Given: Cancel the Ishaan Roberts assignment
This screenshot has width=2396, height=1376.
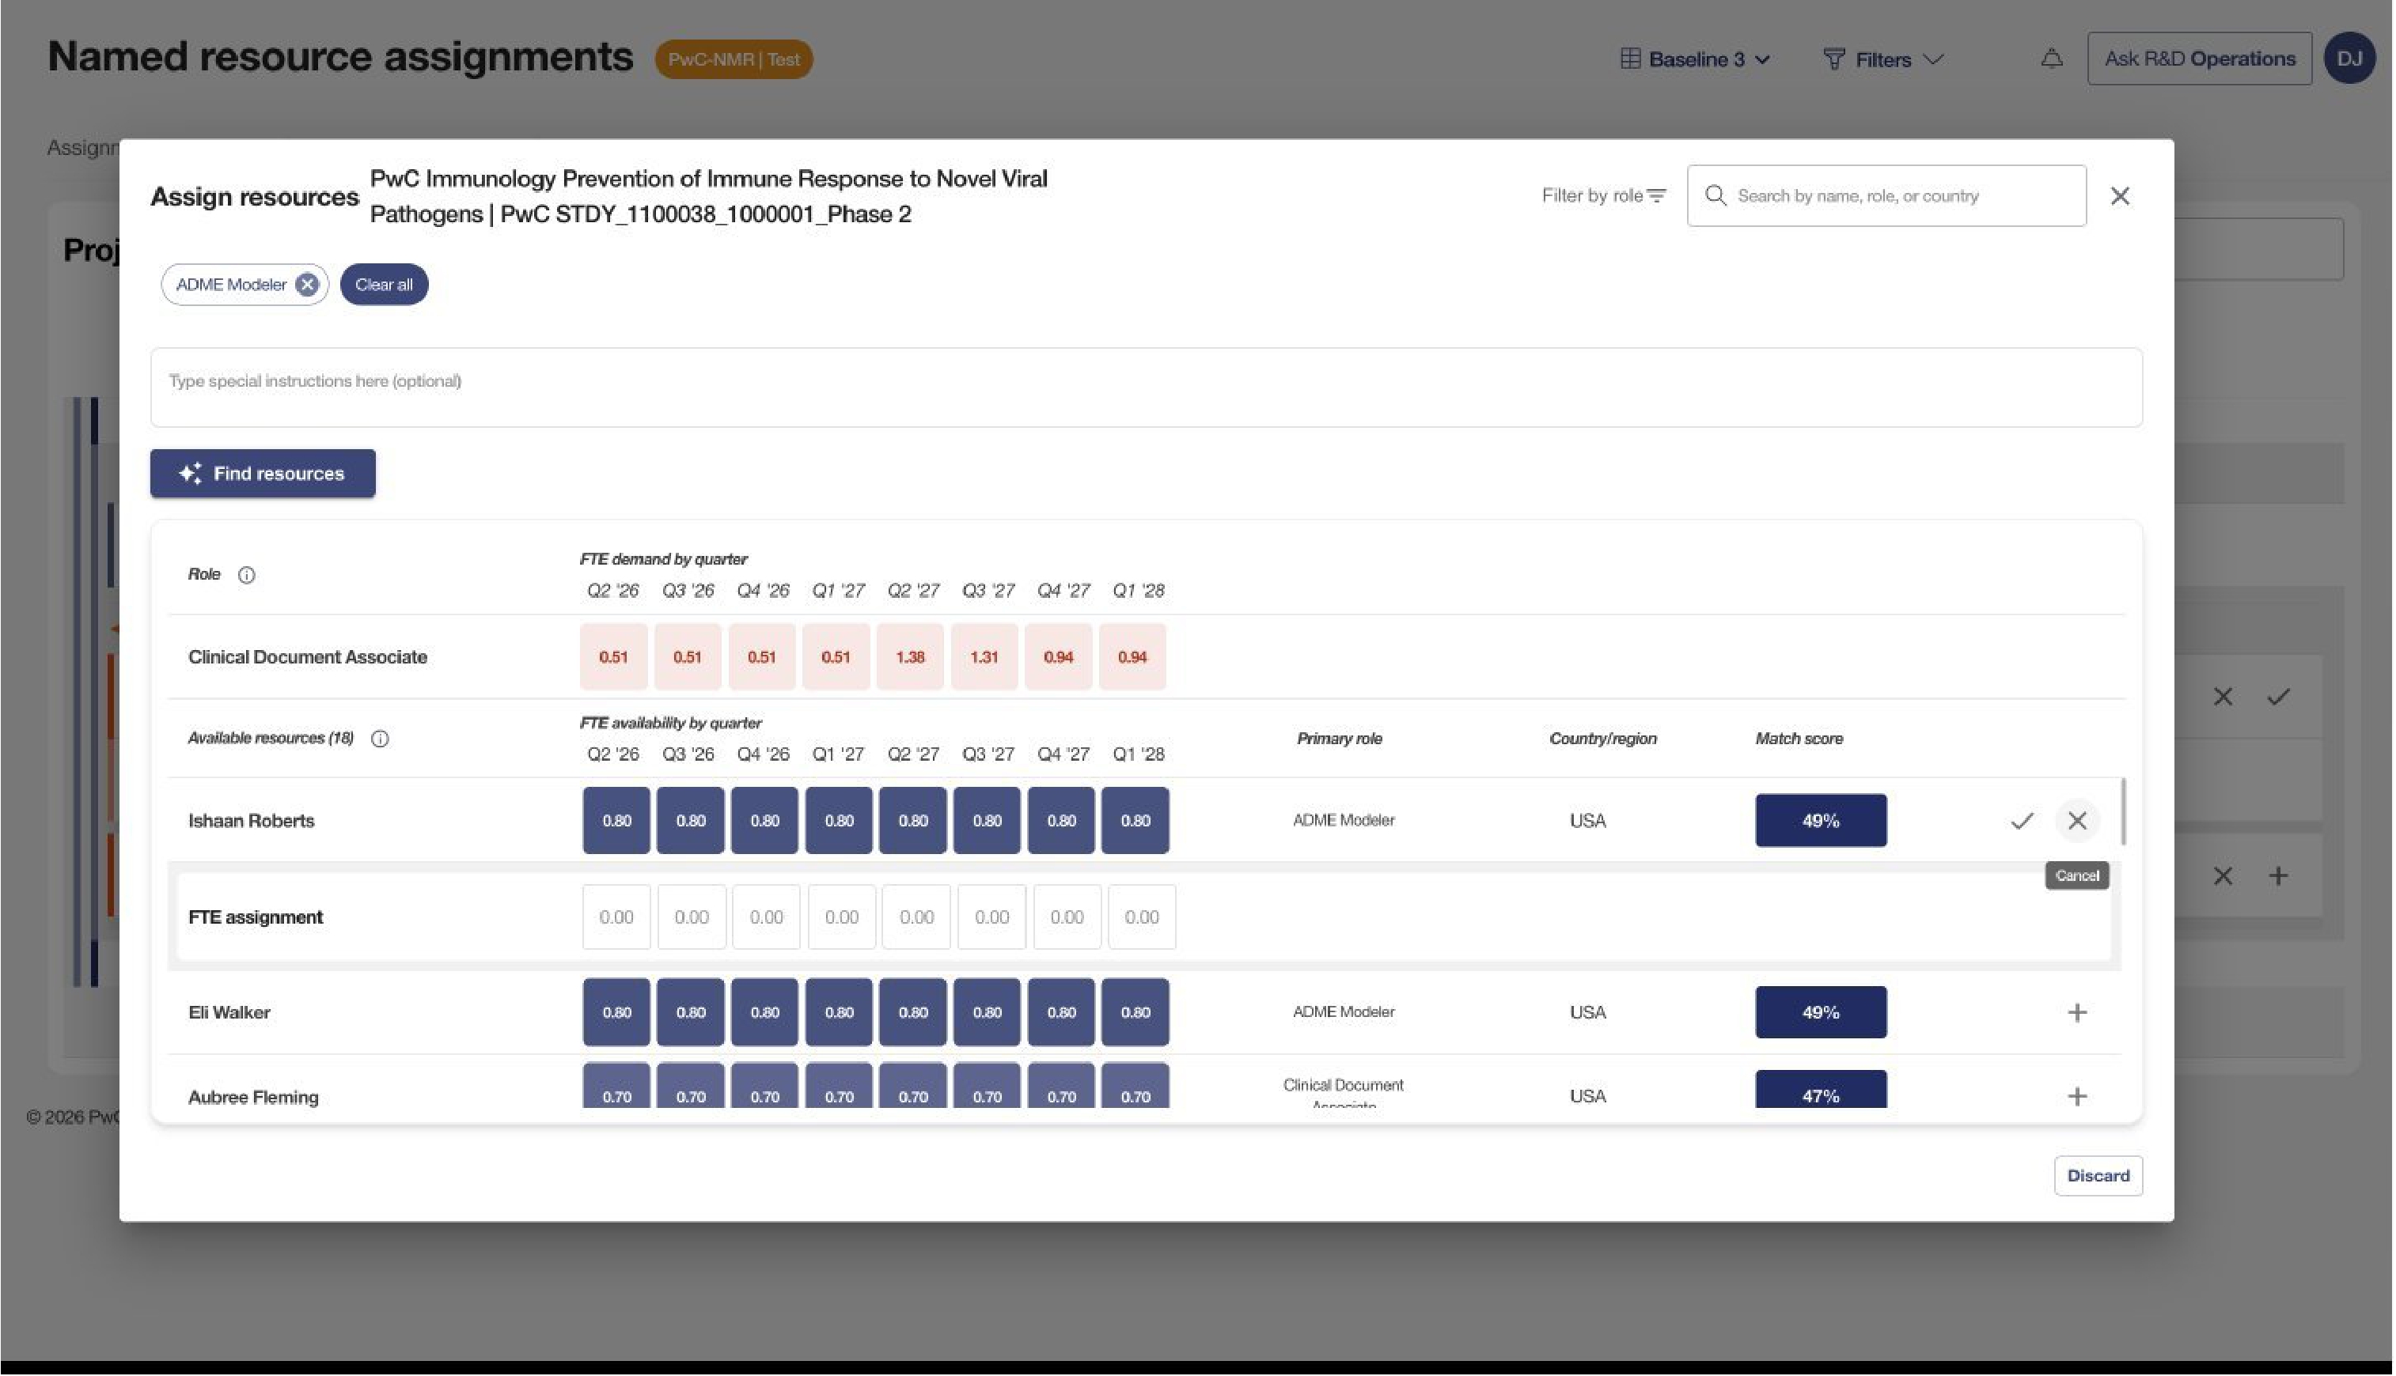Looking at the screenshot, I should click(2077, 820).
